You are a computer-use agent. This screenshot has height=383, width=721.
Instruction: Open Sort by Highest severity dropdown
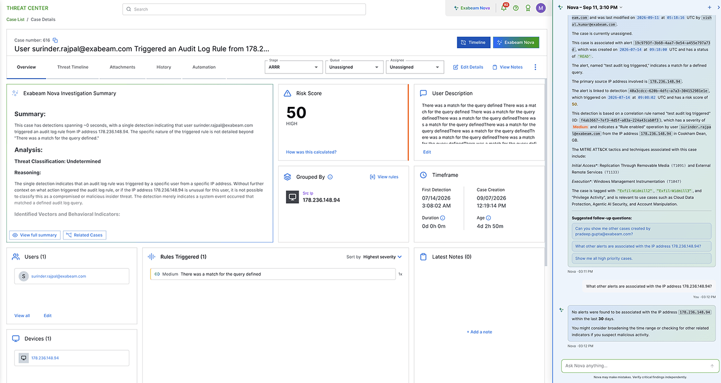point(382,257)
